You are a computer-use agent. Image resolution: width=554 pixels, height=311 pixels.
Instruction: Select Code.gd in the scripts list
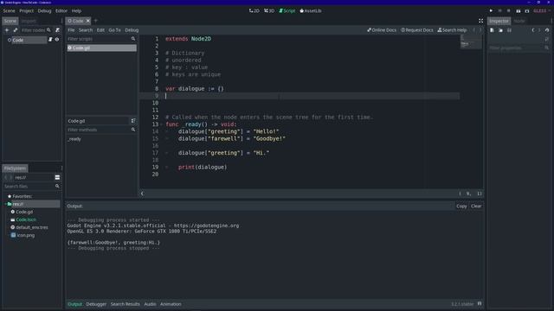point(101,48)
